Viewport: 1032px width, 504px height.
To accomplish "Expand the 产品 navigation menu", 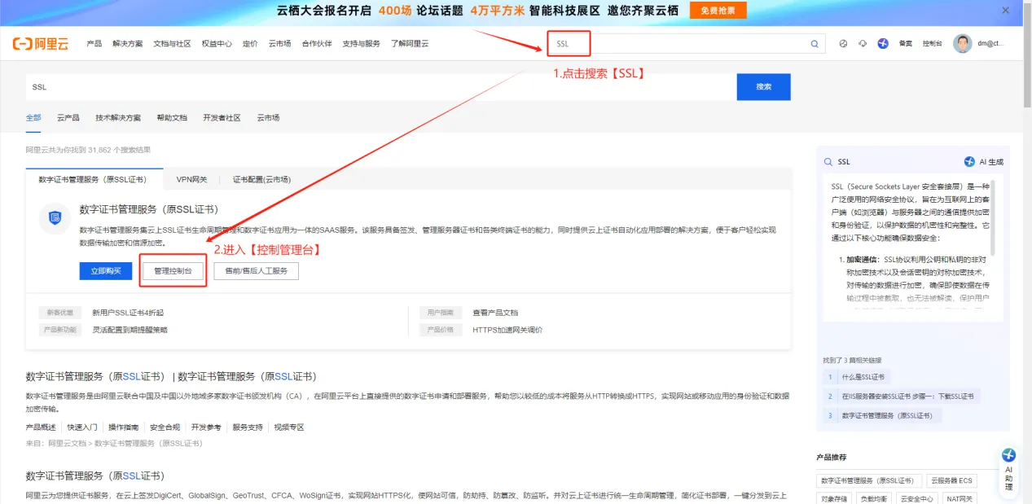I will tap(94, 44).
